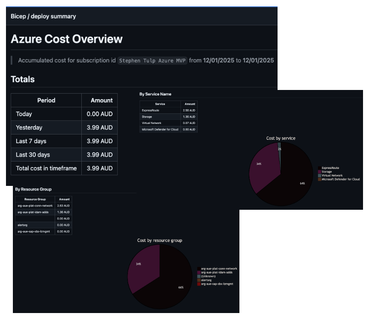Select the ExpressRoute legend color swatch
This screenshot has width=369, height=319.
(x=319, y=168)
